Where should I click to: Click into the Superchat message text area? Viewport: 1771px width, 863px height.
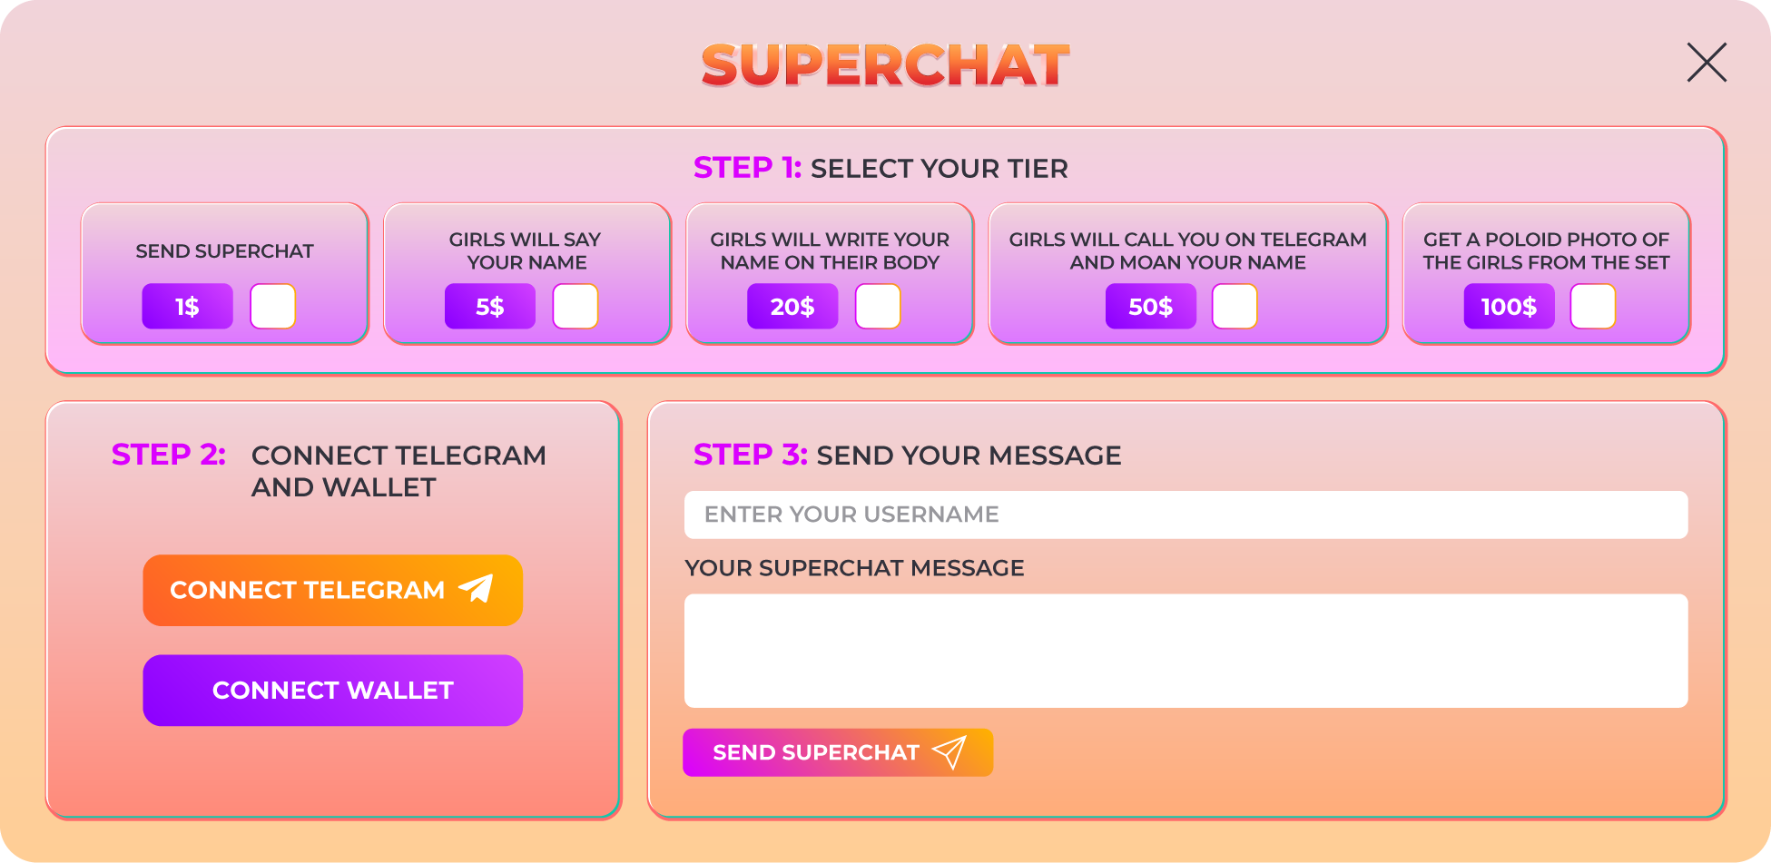point(1186,651)
